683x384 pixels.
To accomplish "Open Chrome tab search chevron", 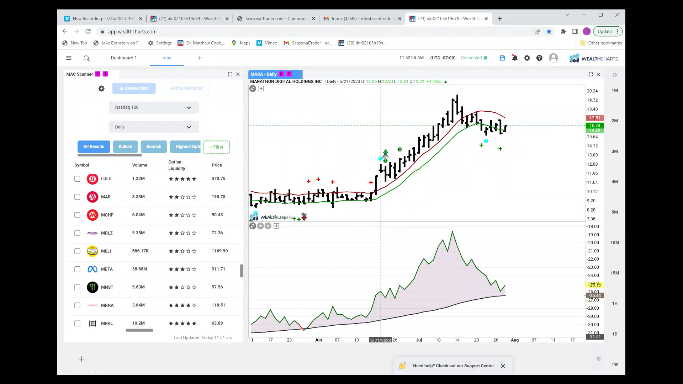I will click(567, 15).
